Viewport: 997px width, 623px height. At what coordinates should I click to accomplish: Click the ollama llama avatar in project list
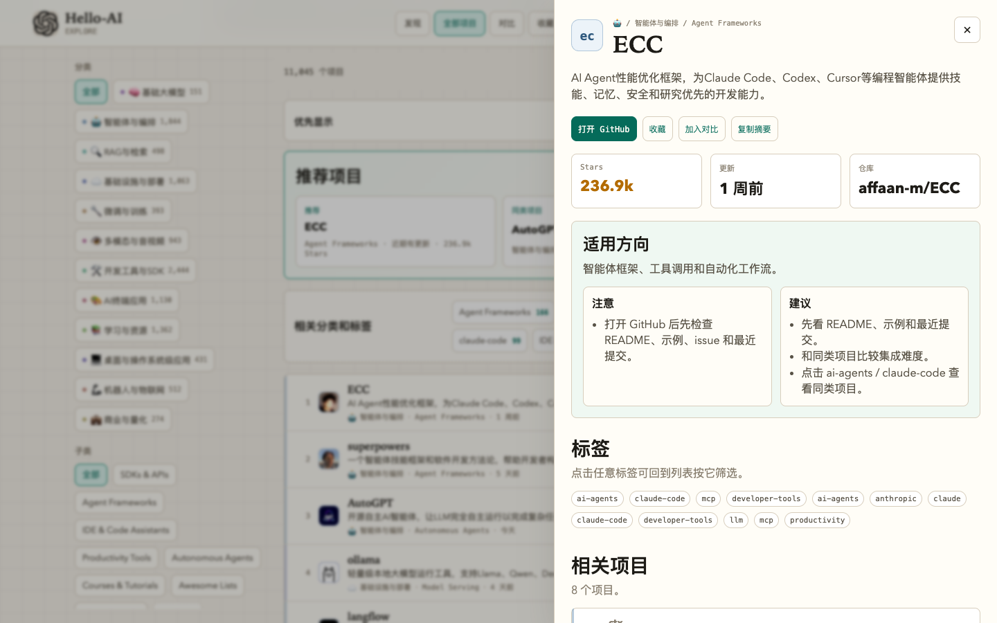point(328,572)
